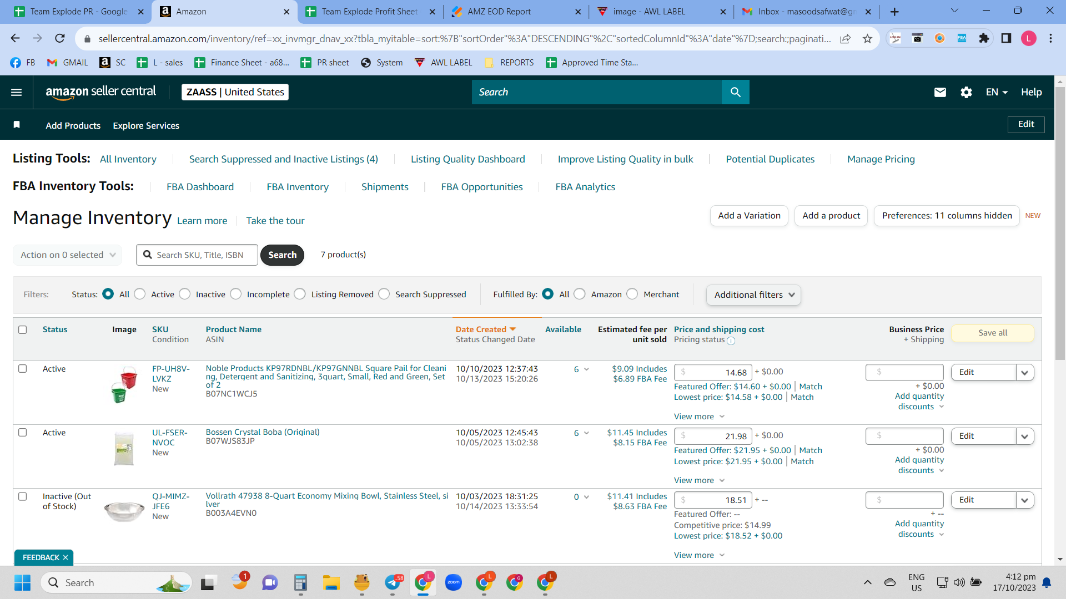The height and width of the screenshot is (599, 1066).
Task: Dismiss the FEEDBACK tab with its X
Action: click(66, 557)
